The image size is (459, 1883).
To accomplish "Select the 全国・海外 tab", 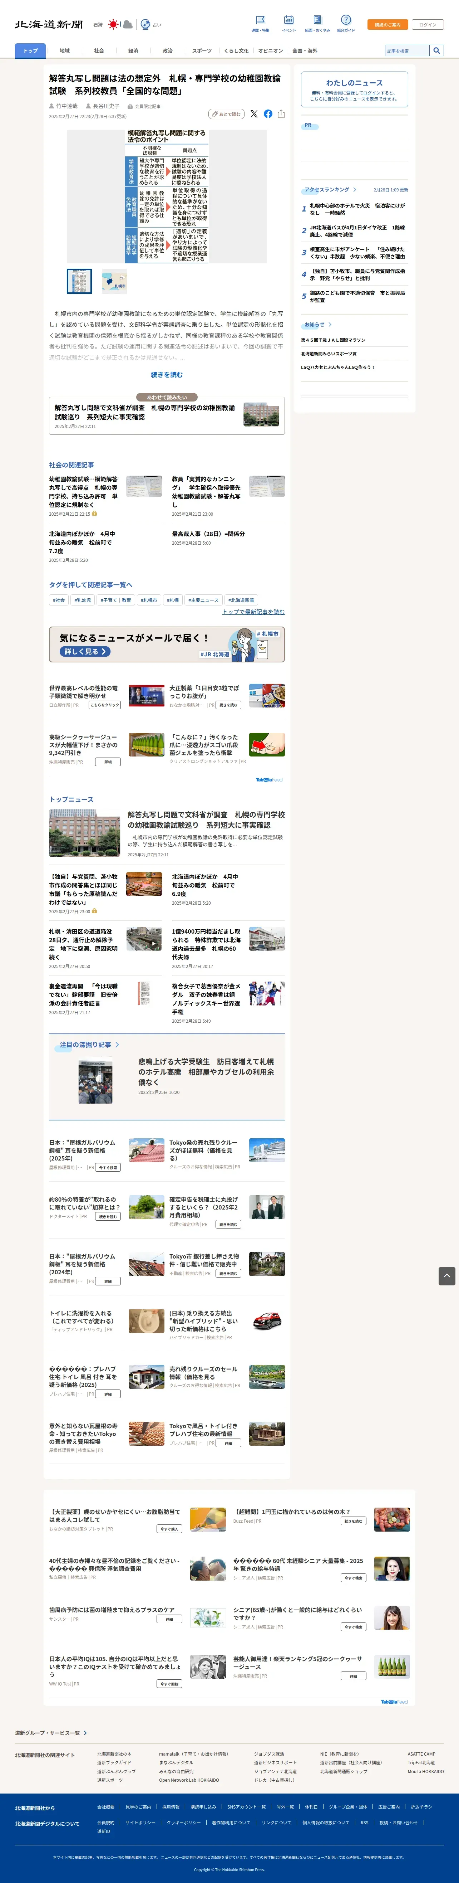I will coord(305,50).
